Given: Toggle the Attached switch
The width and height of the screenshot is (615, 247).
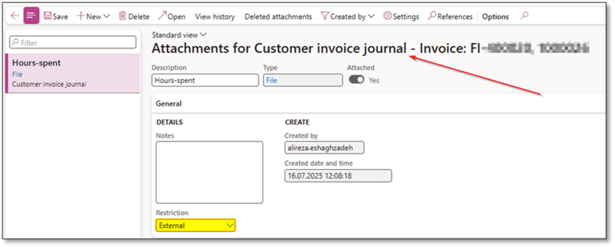Looking at the screenshot, I should point(357,80).
